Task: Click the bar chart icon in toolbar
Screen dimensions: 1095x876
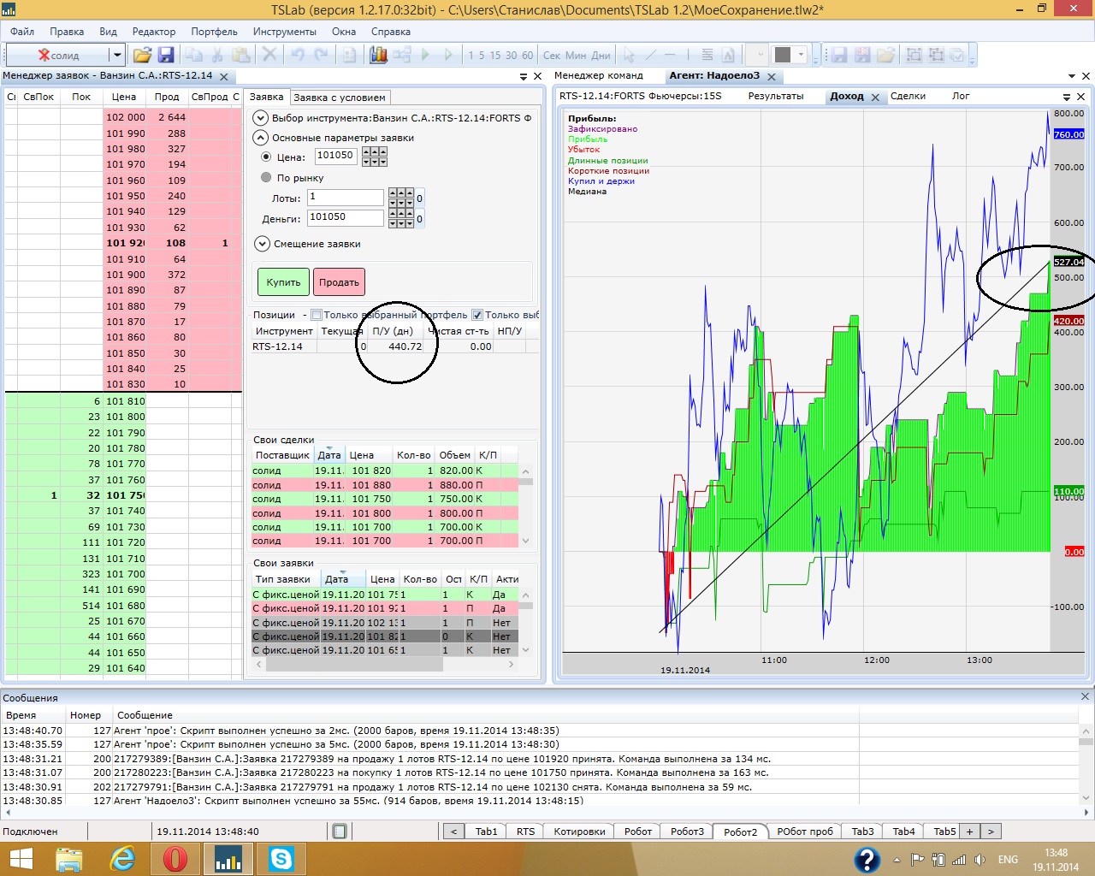Action: (x=378, y=55)
